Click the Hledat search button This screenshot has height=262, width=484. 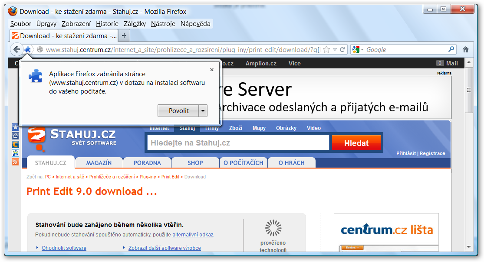(x=356, y=143)
